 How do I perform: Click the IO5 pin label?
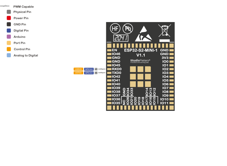tap(165, 80)
